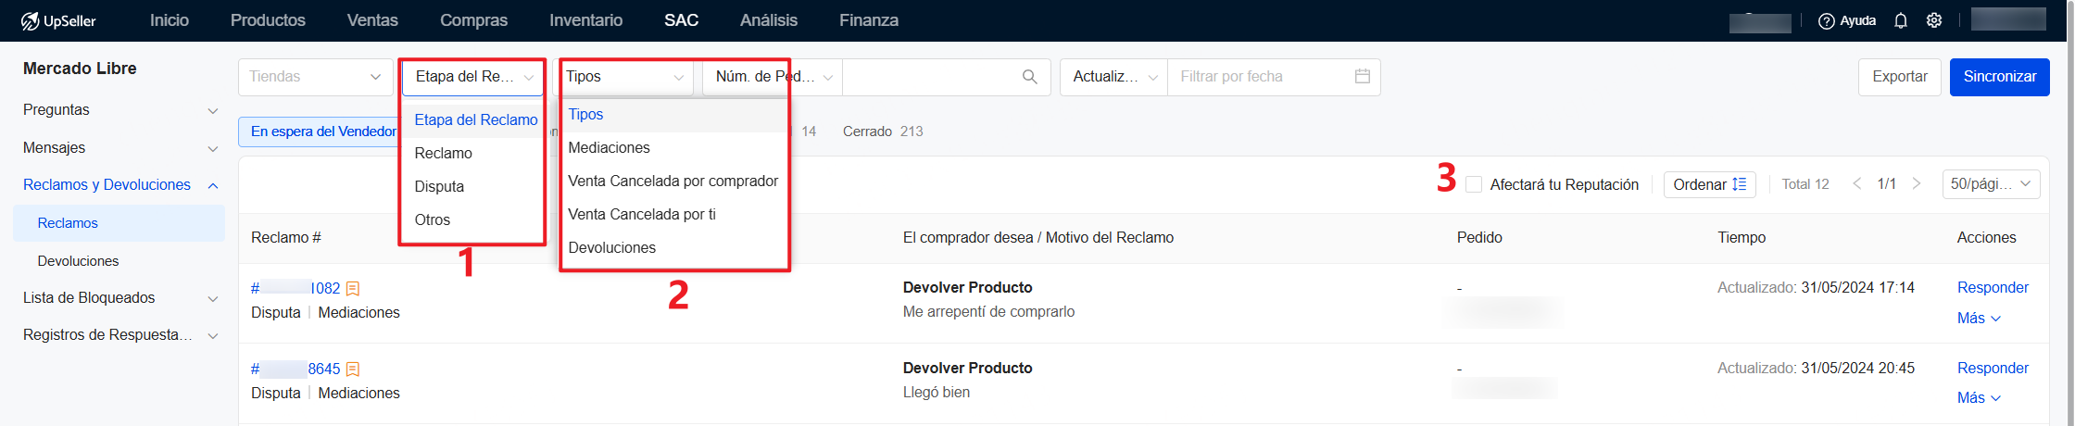Open the calendar date picker icon
This screenshot has width=2075, height=426.
coord(1362,77)
